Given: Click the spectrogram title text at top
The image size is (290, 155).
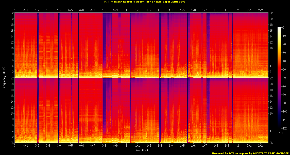Looking at the screenshot, I should tap(145, 2).
